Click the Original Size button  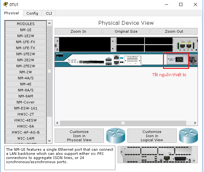click(126, 31)
